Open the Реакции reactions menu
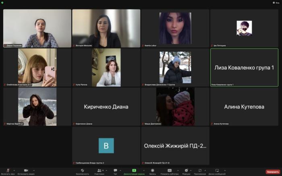This screenshot has width=282, height=176. point(186,171)
